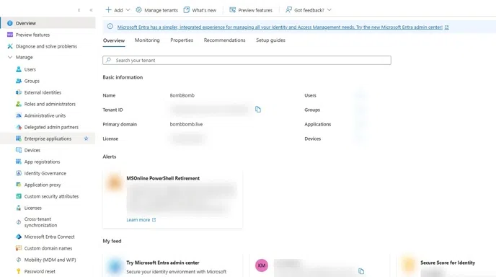Open Users via its person icon

pyautogui.click(x=19, y=69)
